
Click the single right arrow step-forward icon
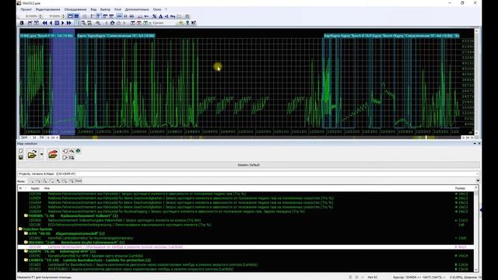click(62, 23)
